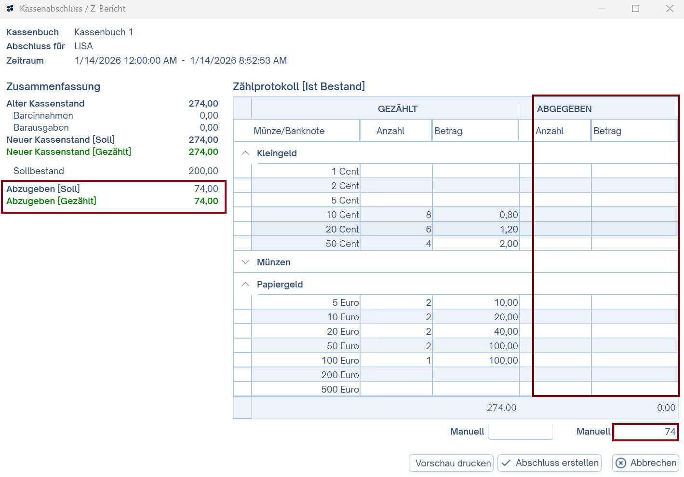Click the Manuell field under Abgegeben

coord(645,432)
